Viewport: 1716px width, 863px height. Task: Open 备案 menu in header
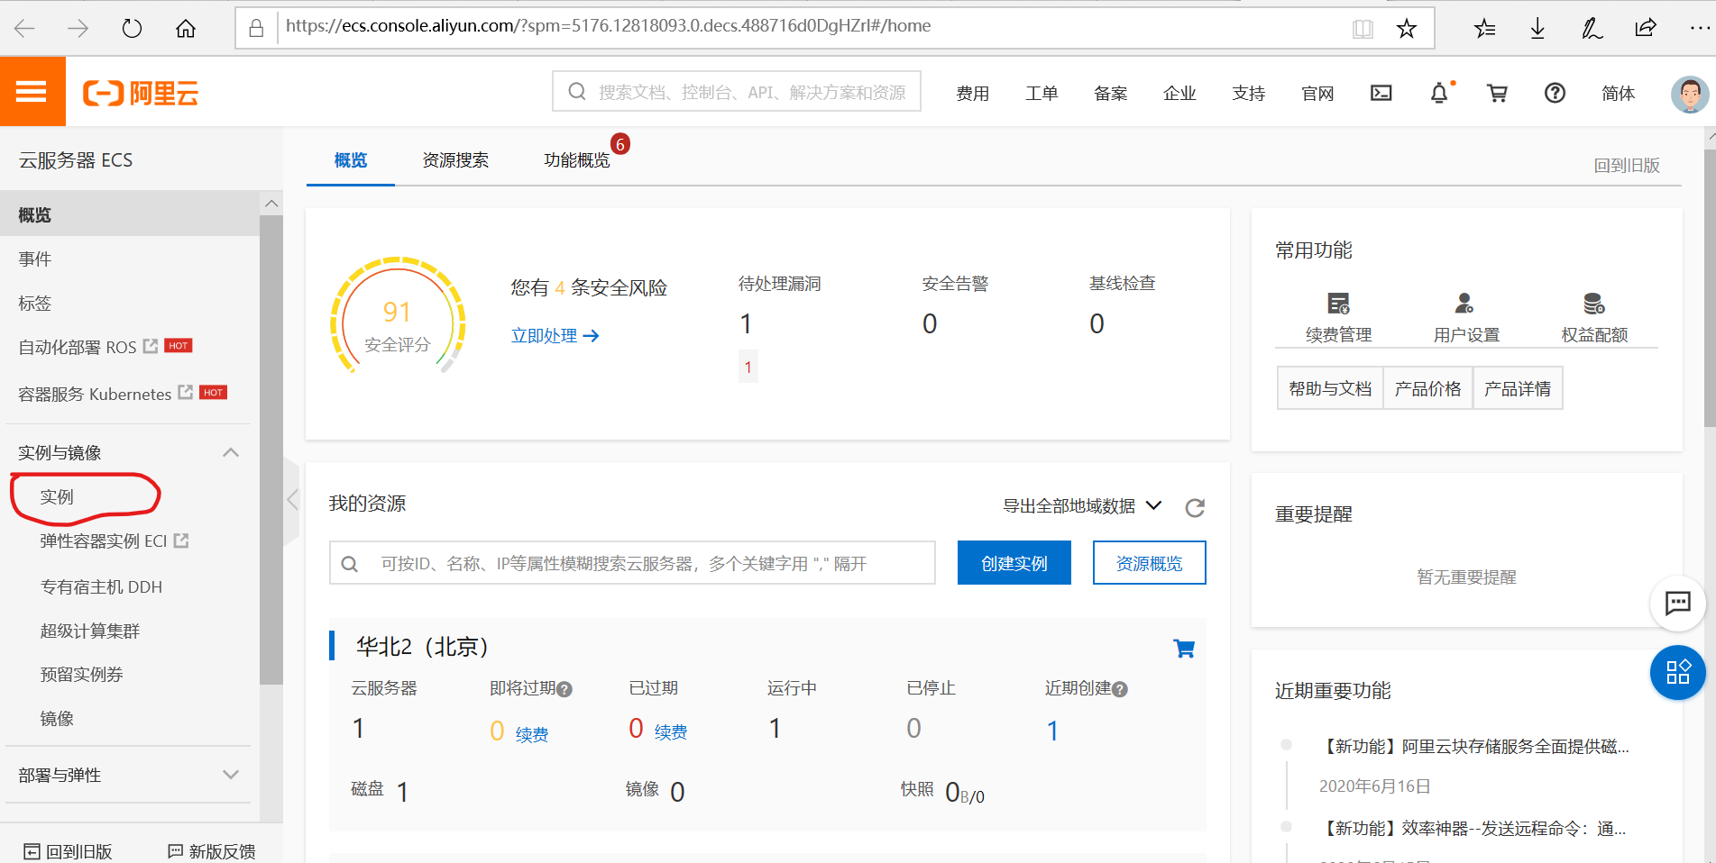[x=1110, y=93]
